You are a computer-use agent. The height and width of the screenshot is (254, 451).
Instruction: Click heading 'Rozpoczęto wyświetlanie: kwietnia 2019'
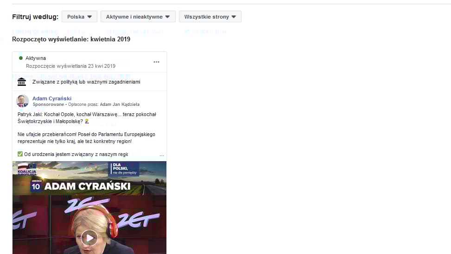tap(71, 39)
